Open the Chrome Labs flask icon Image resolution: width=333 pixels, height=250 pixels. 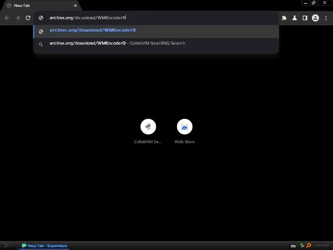tap(295, 18)
